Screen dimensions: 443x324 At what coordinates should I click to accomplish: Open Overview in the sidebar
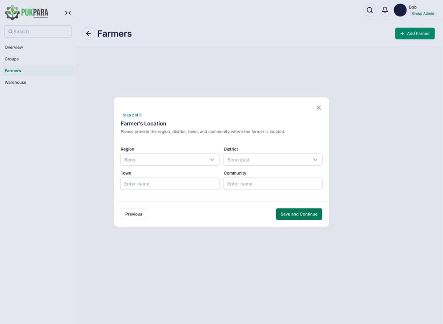click(14, 47)
